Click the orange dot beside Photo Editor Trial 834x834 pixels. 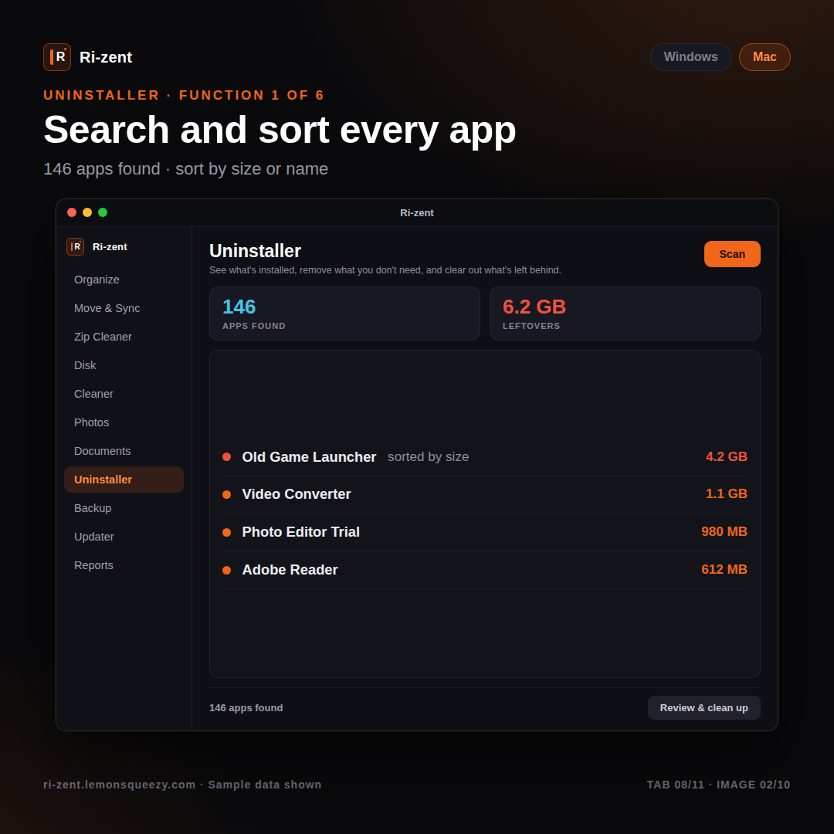(x=226, y=532)
